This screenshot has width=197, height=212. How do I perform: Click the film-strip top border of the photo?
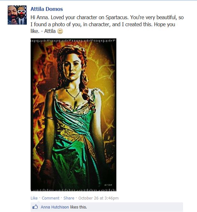73,41
